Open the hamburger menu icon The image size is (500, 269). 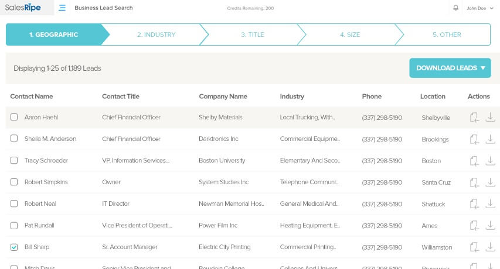tap(62, 8)
